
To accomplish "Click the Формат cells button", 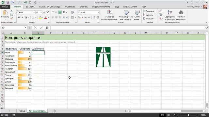I will coord(149,19).
